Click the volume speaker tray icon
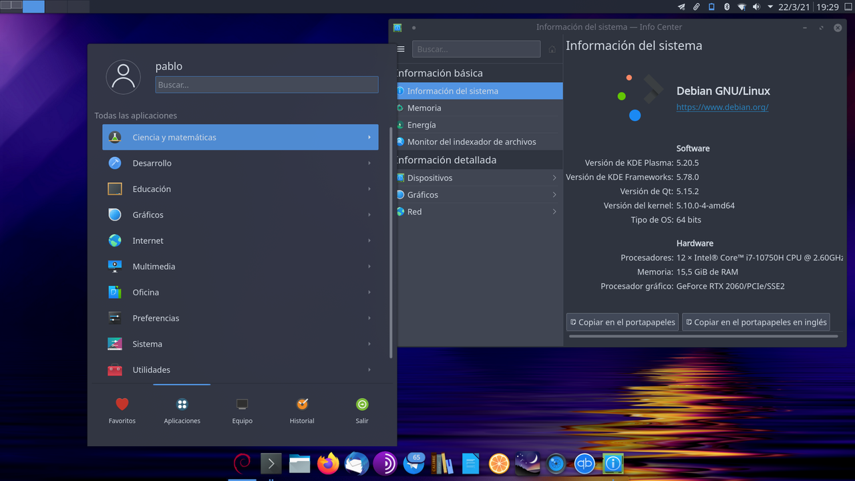 coord(756,7)
